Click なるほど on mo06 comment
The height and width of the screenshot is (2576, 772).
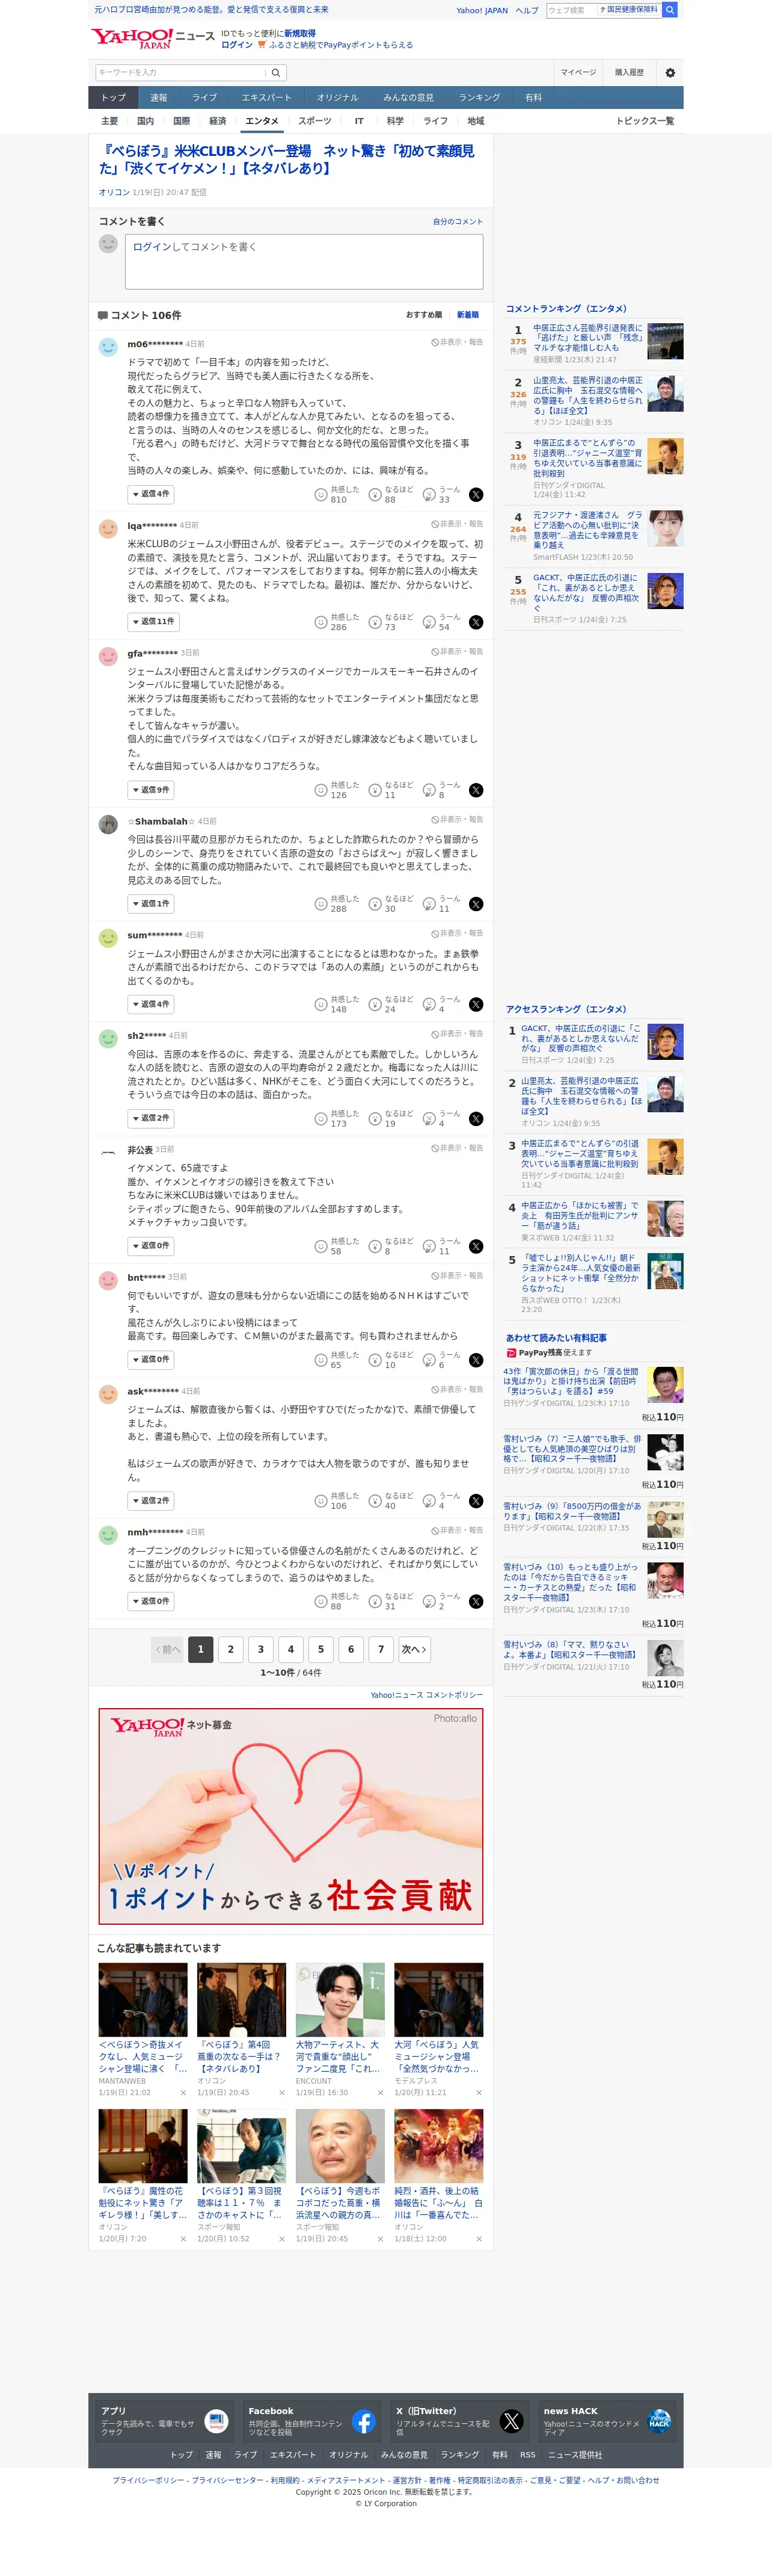390,495
